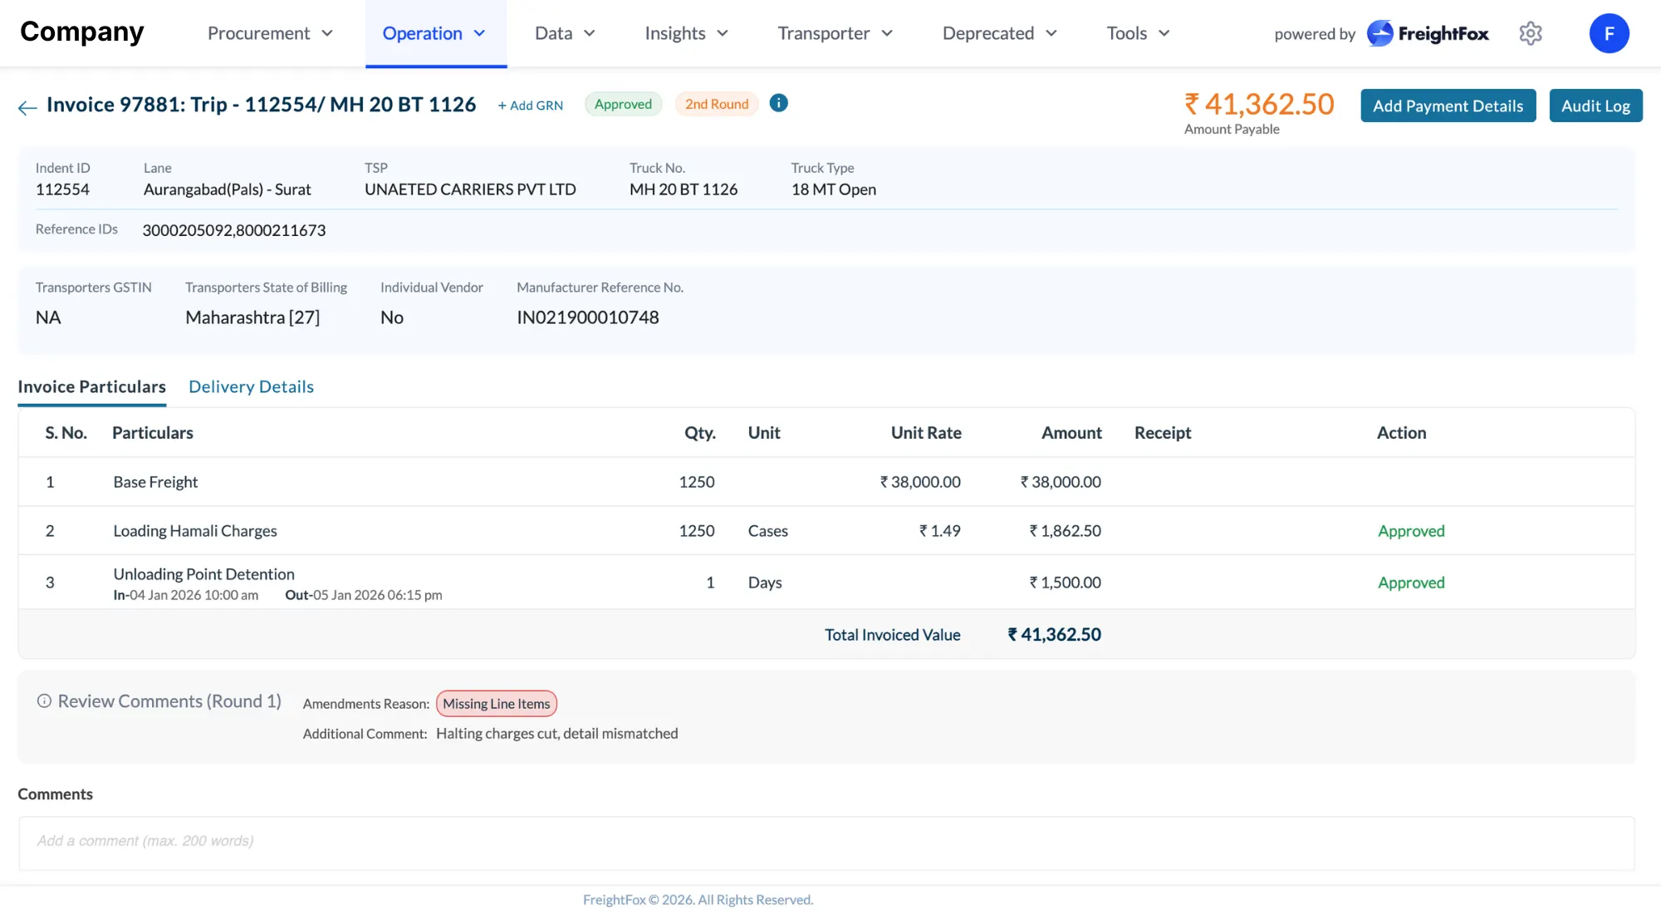Click Approved action for Unloading Point Detention
This screenshot has width=1661, height=914.
click(x=1411, y=582)
